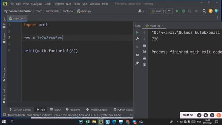The width and height of the screenshot is (222, 125).
Task: Run main (3) from the top toolbar
Action: point(177,11)
